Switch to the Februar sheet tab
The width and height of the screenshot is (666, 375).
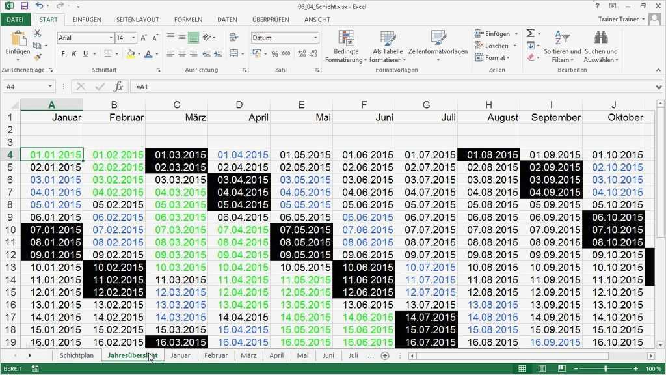point(216,355)
